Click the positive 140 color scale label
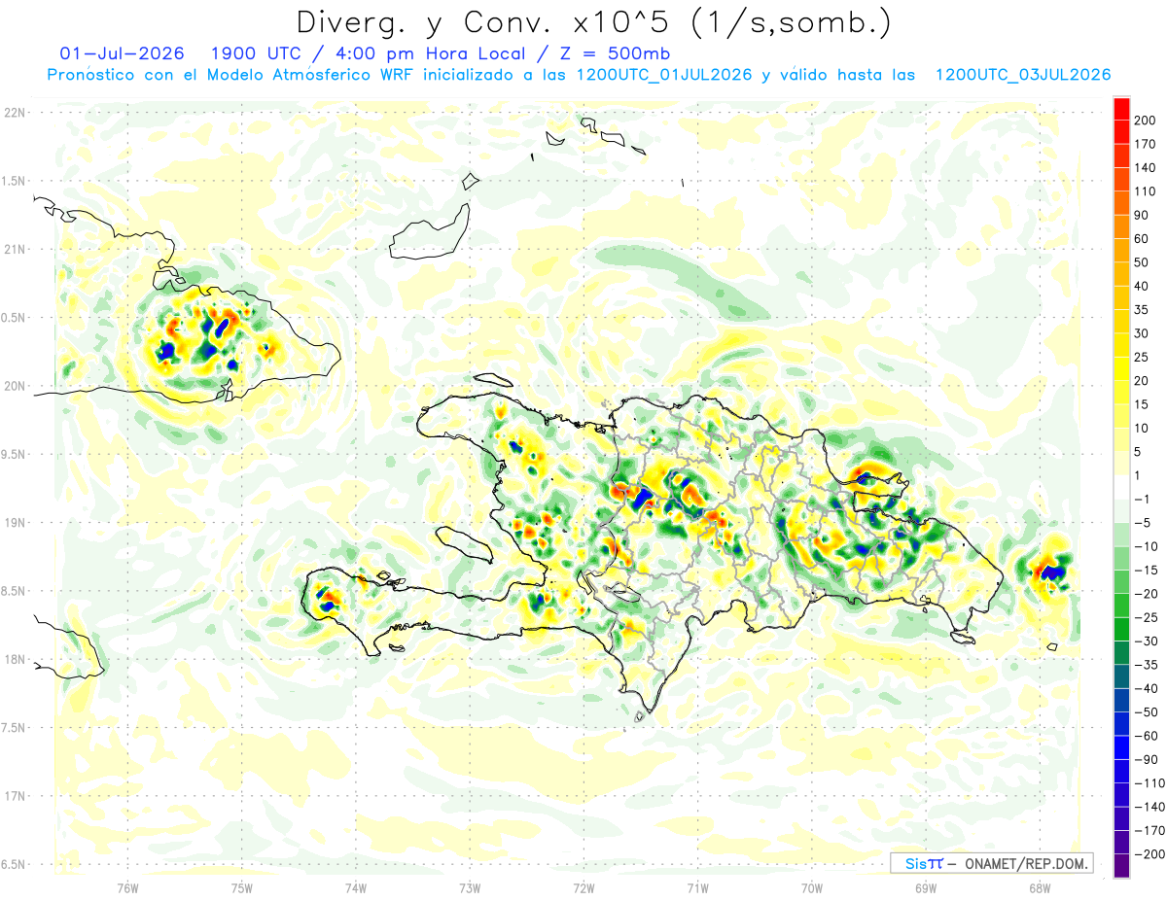1167x901 pixels. pos(1147,167)
